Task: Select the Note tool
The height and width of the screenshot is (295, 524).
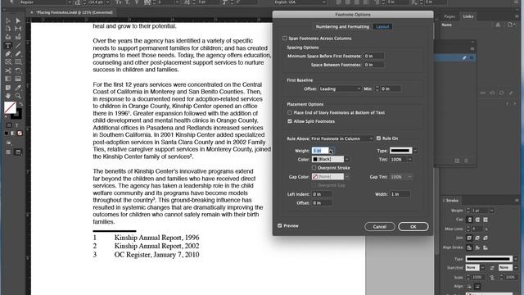Action: coord(8,88)
